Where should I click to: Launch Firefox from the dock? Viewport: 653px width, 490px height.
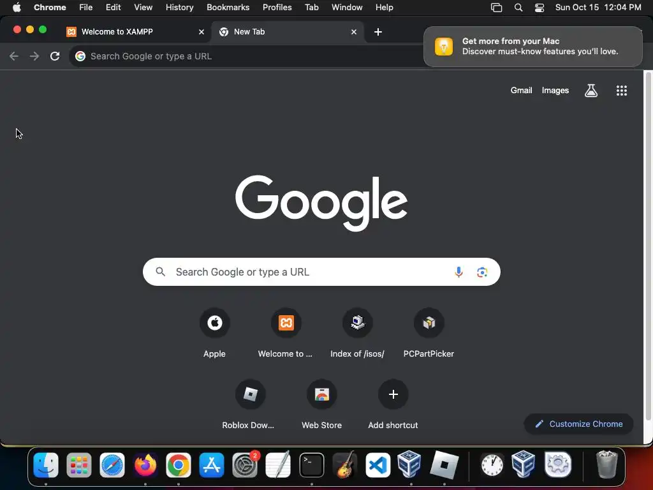click(x=145, y=465)
